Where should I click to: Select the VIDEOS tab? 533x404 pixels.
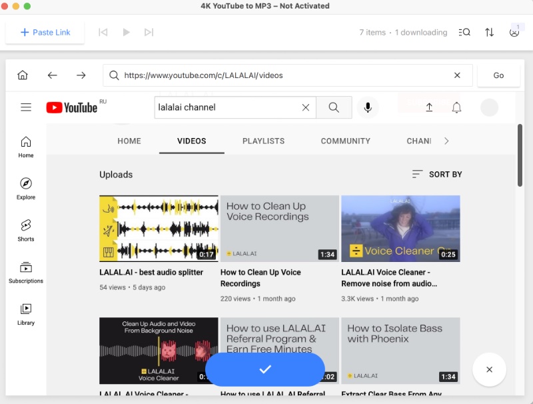tap(192, 141)
